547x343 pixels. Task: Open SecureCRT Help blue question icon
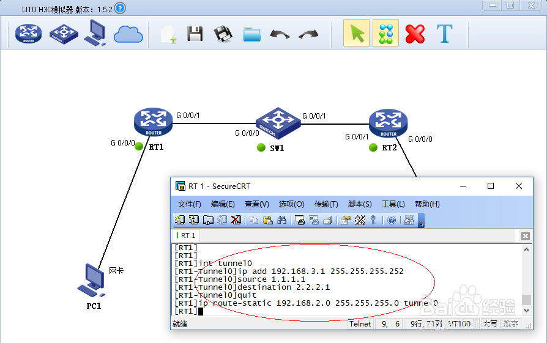tap(392, 220)
